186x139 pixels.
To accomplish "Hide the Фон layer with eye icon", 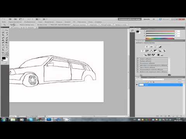I will (x=137, y=85).
